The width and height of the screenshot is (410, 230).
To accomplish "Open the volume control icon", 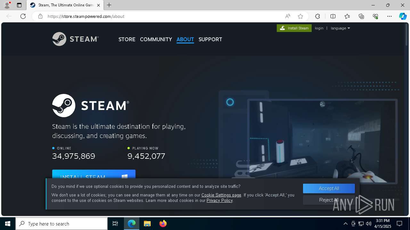I will (368, 224).
